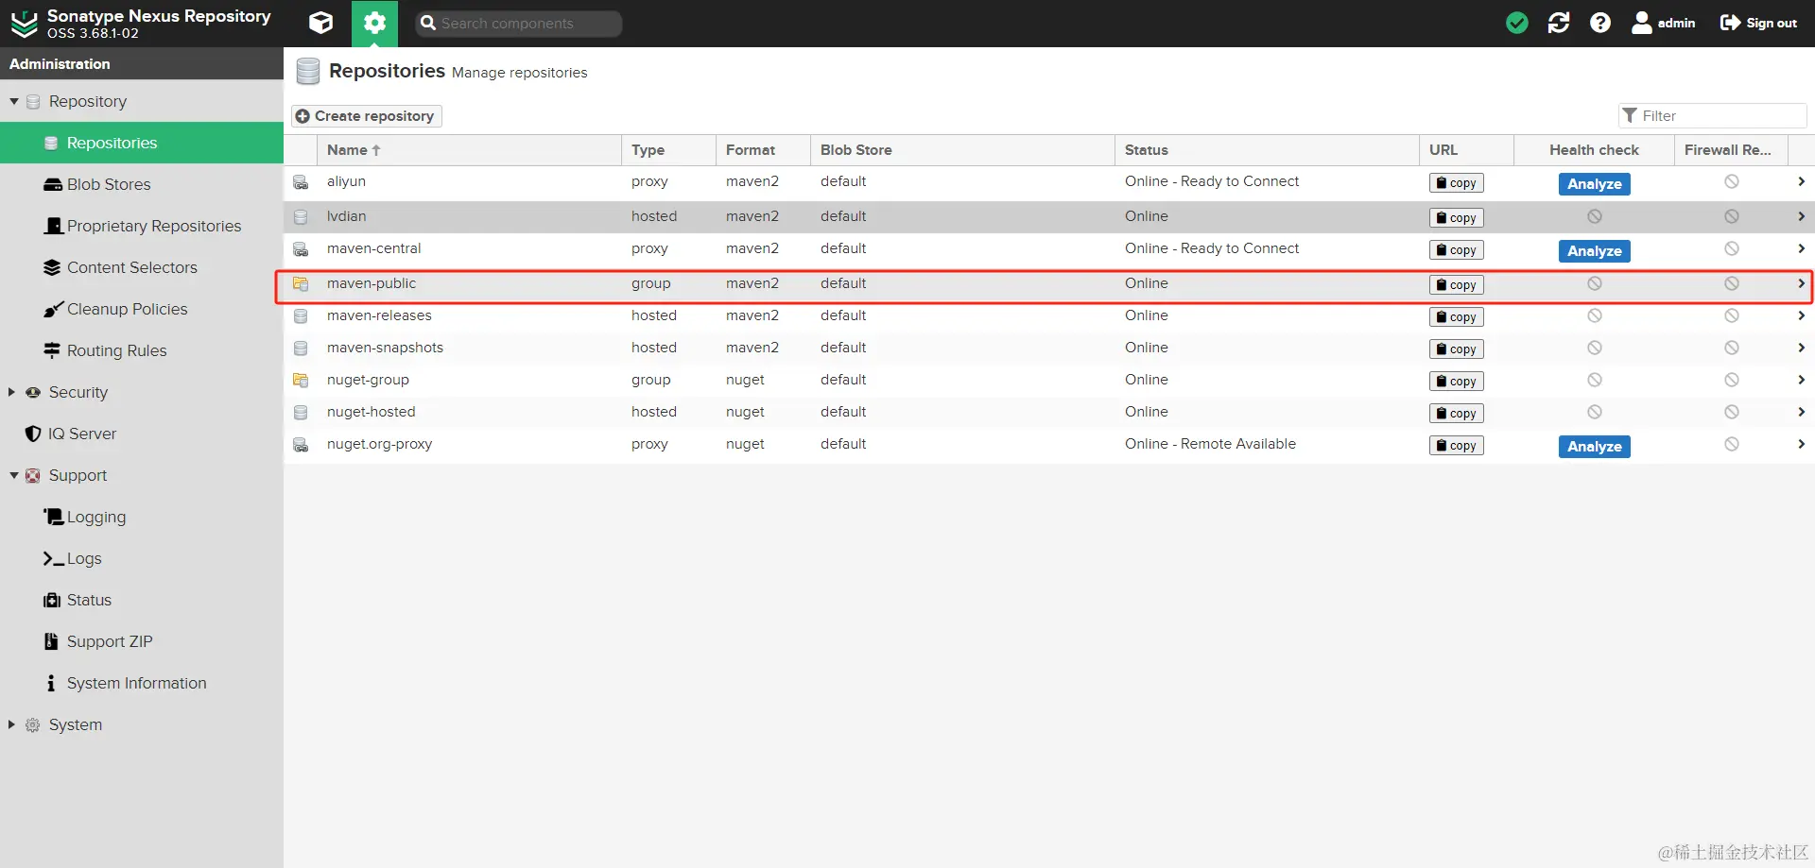Open maven-central row details arrow

pos(1801,248)
